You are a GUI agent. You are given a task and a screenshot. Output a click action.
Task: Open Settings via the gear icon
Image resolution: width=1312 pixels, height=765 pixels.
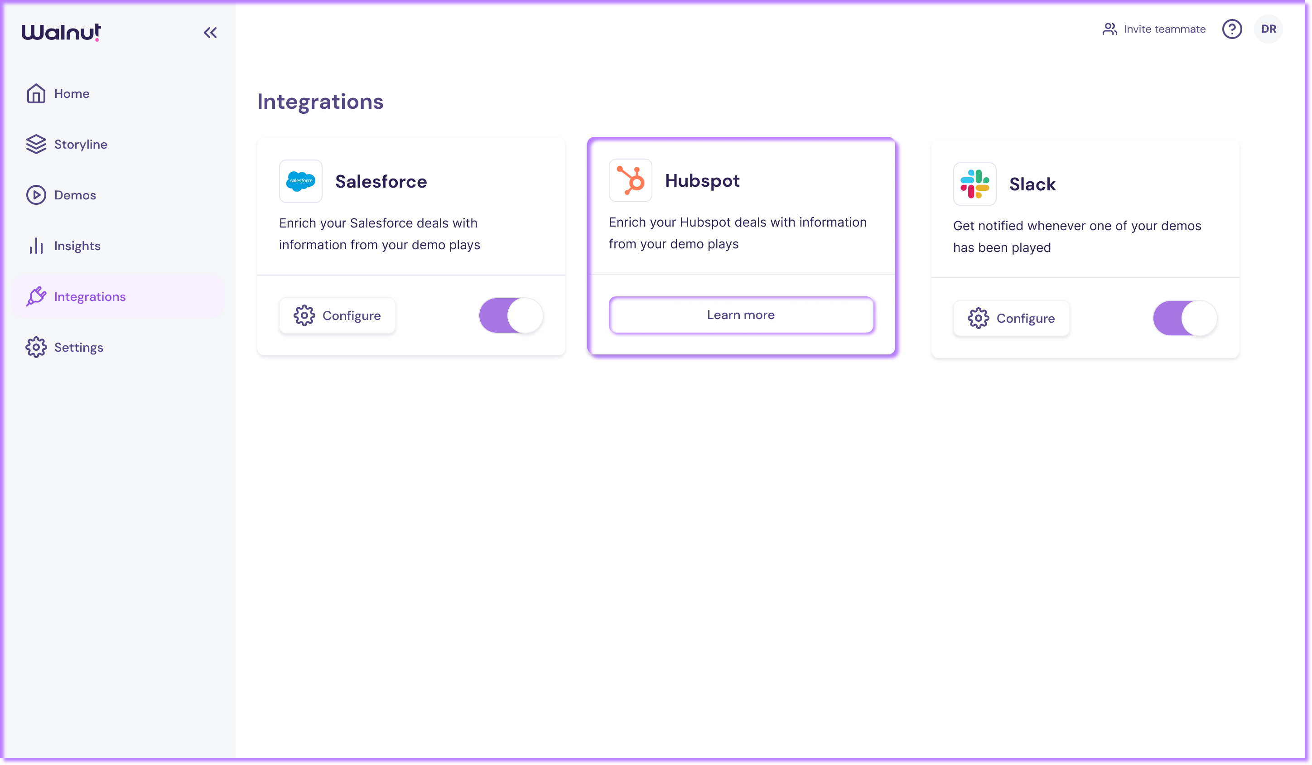tap(36, 347)
